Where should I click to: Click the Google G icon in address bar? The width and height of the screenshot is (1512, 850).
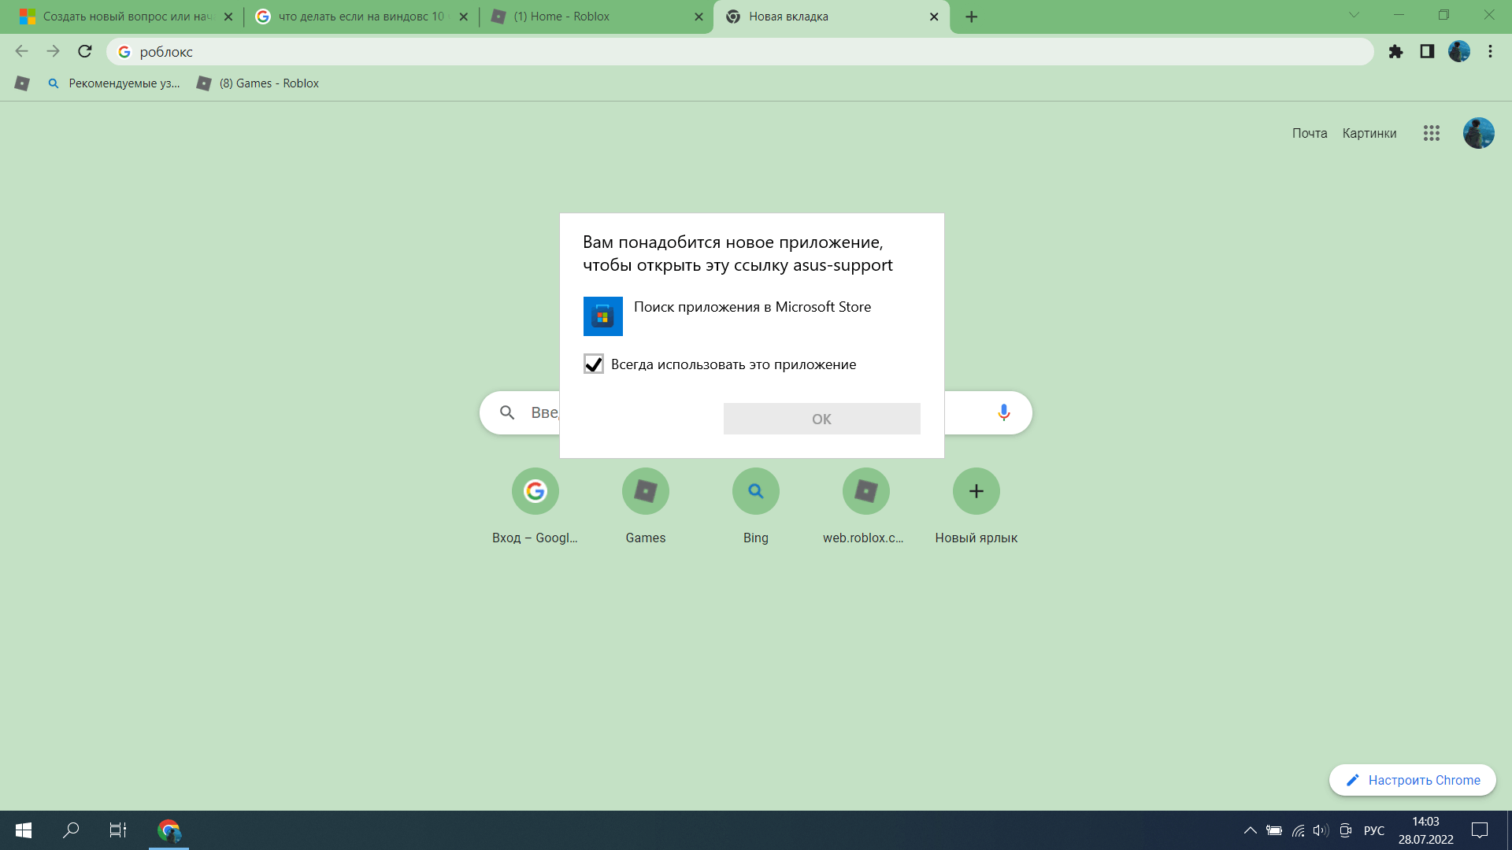coord(124,51)
